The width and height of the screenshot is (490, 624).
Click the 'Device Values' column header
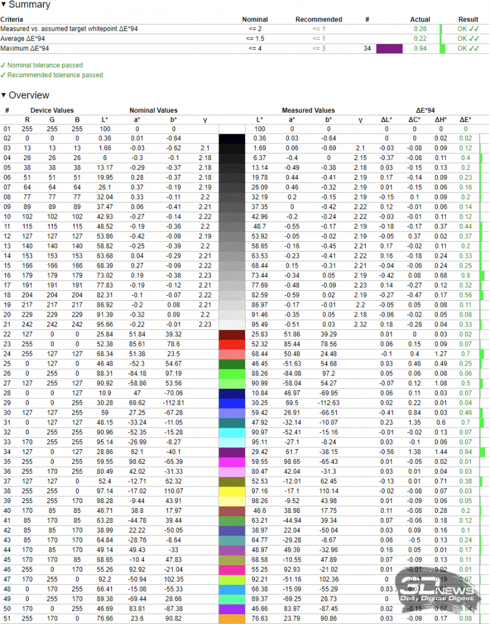52,110
